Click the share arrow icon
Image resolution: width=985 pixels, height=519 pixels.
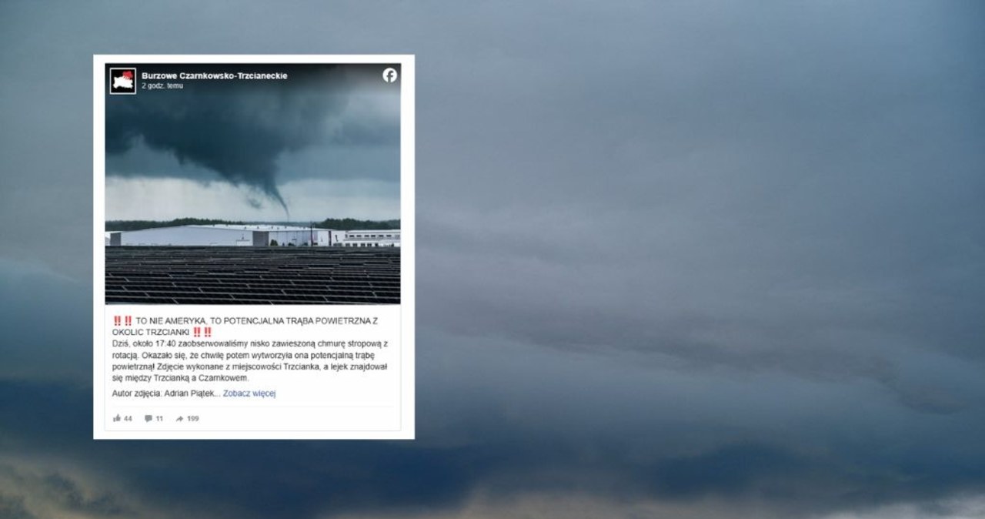(179, 419)
